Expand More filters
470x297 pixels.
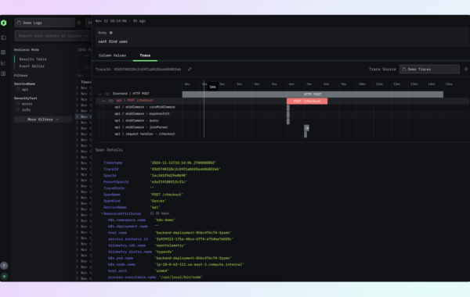point(43,120)
